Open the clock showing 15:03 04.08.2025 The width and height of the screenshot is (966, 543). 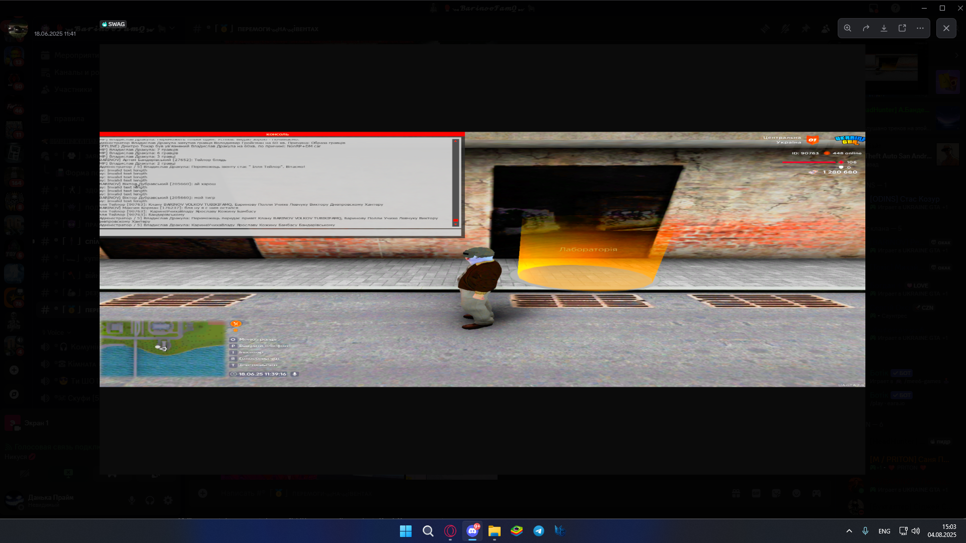(x=942, y=531)
